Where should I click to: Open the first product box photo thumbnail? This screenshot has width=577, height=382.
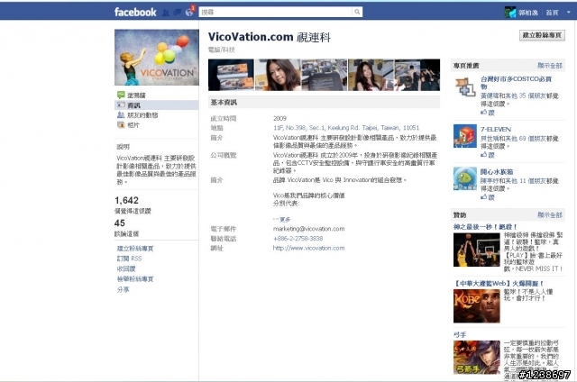point(231,75)
